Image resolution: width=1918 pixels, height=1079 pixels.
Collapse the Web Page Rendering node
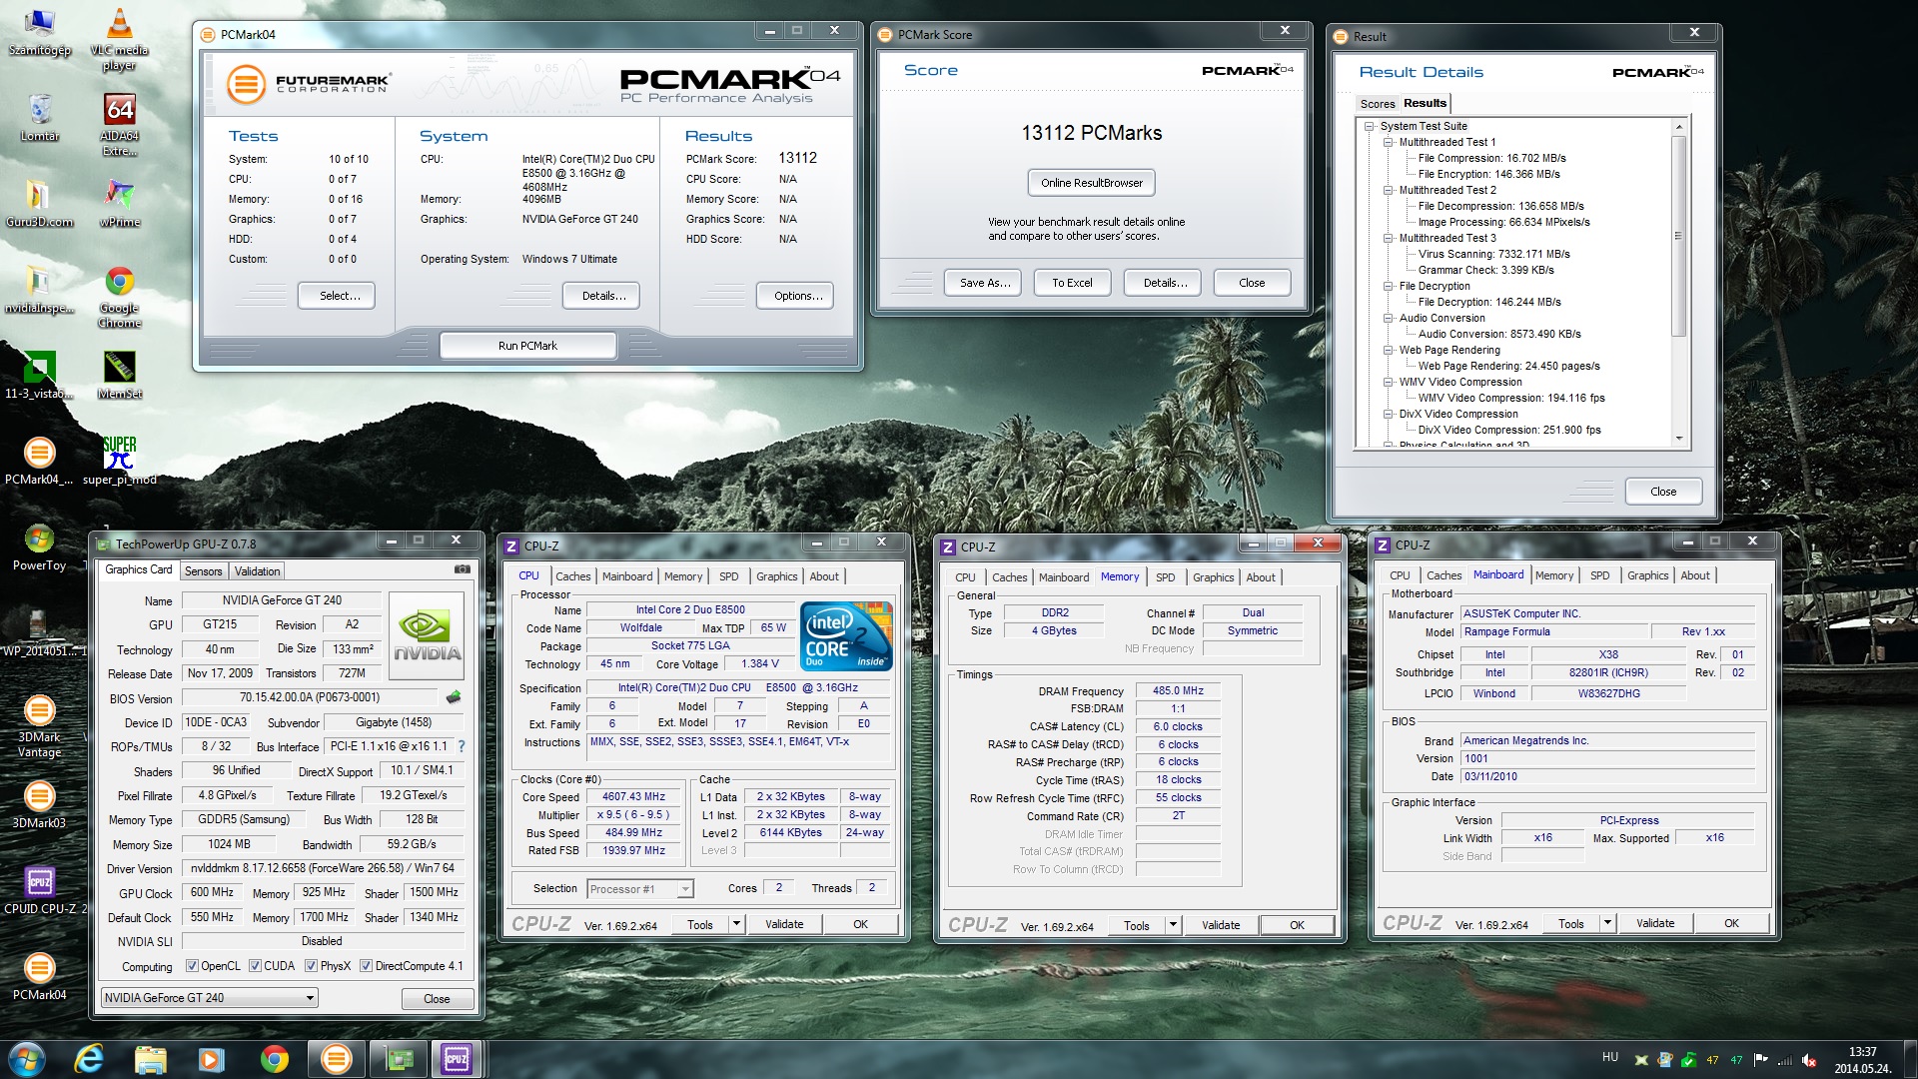pos(1389,350)
